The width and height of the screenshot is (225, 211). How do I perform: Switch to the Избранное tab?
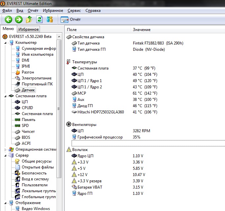click(28, 29)
